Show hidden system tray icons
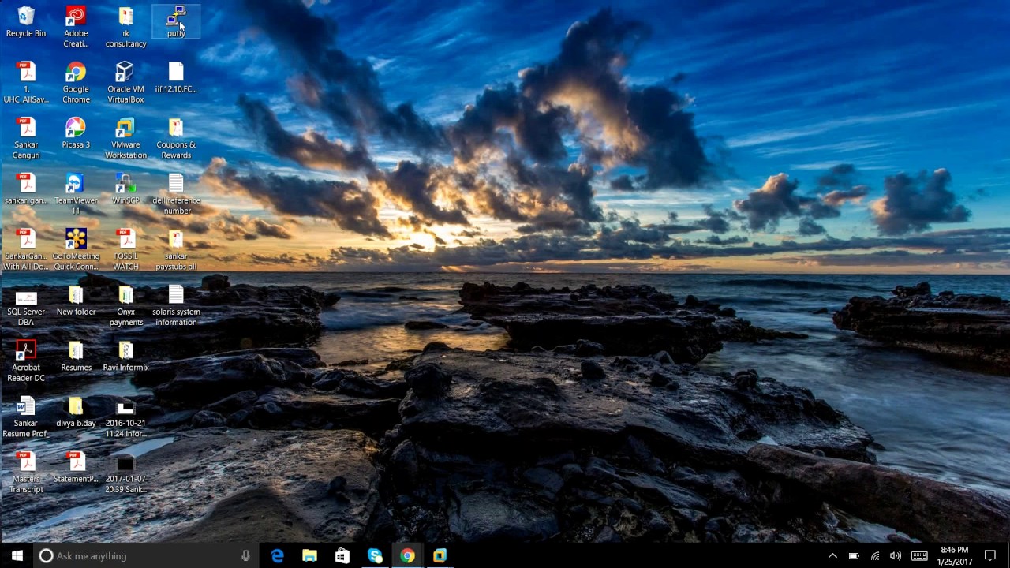 pos(832,556)
